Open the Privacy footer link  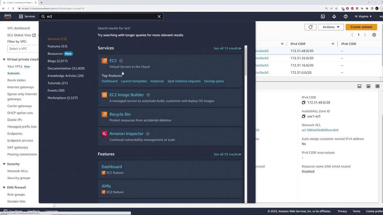pos(342,211)
